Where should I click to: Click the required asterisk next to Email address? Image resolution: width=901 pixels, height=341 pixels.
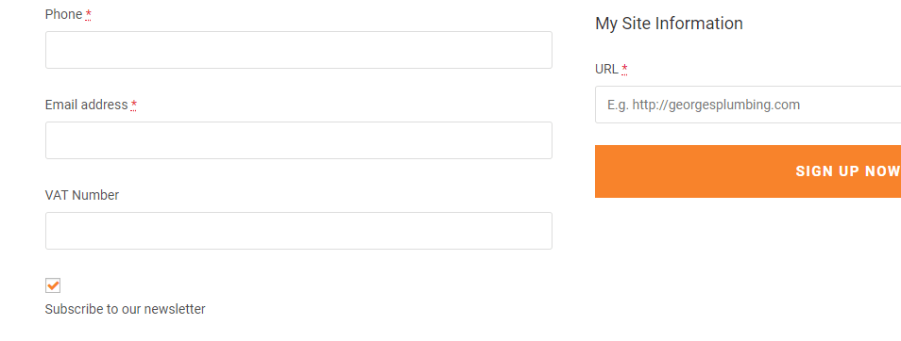[134, 105]
